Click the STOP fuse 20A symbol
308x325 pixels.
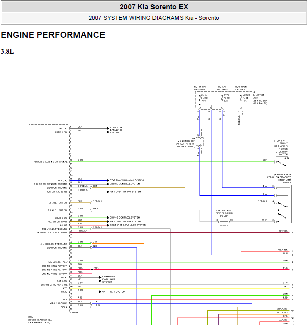223,98
